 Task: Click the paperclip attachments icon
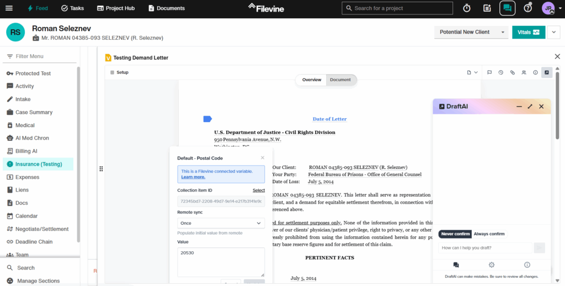(x=512, y=72)
